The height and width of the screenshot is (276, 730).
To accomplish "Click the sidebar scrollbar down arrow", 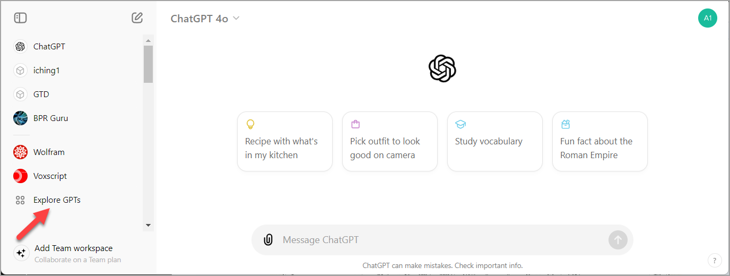I will point(148,226).
